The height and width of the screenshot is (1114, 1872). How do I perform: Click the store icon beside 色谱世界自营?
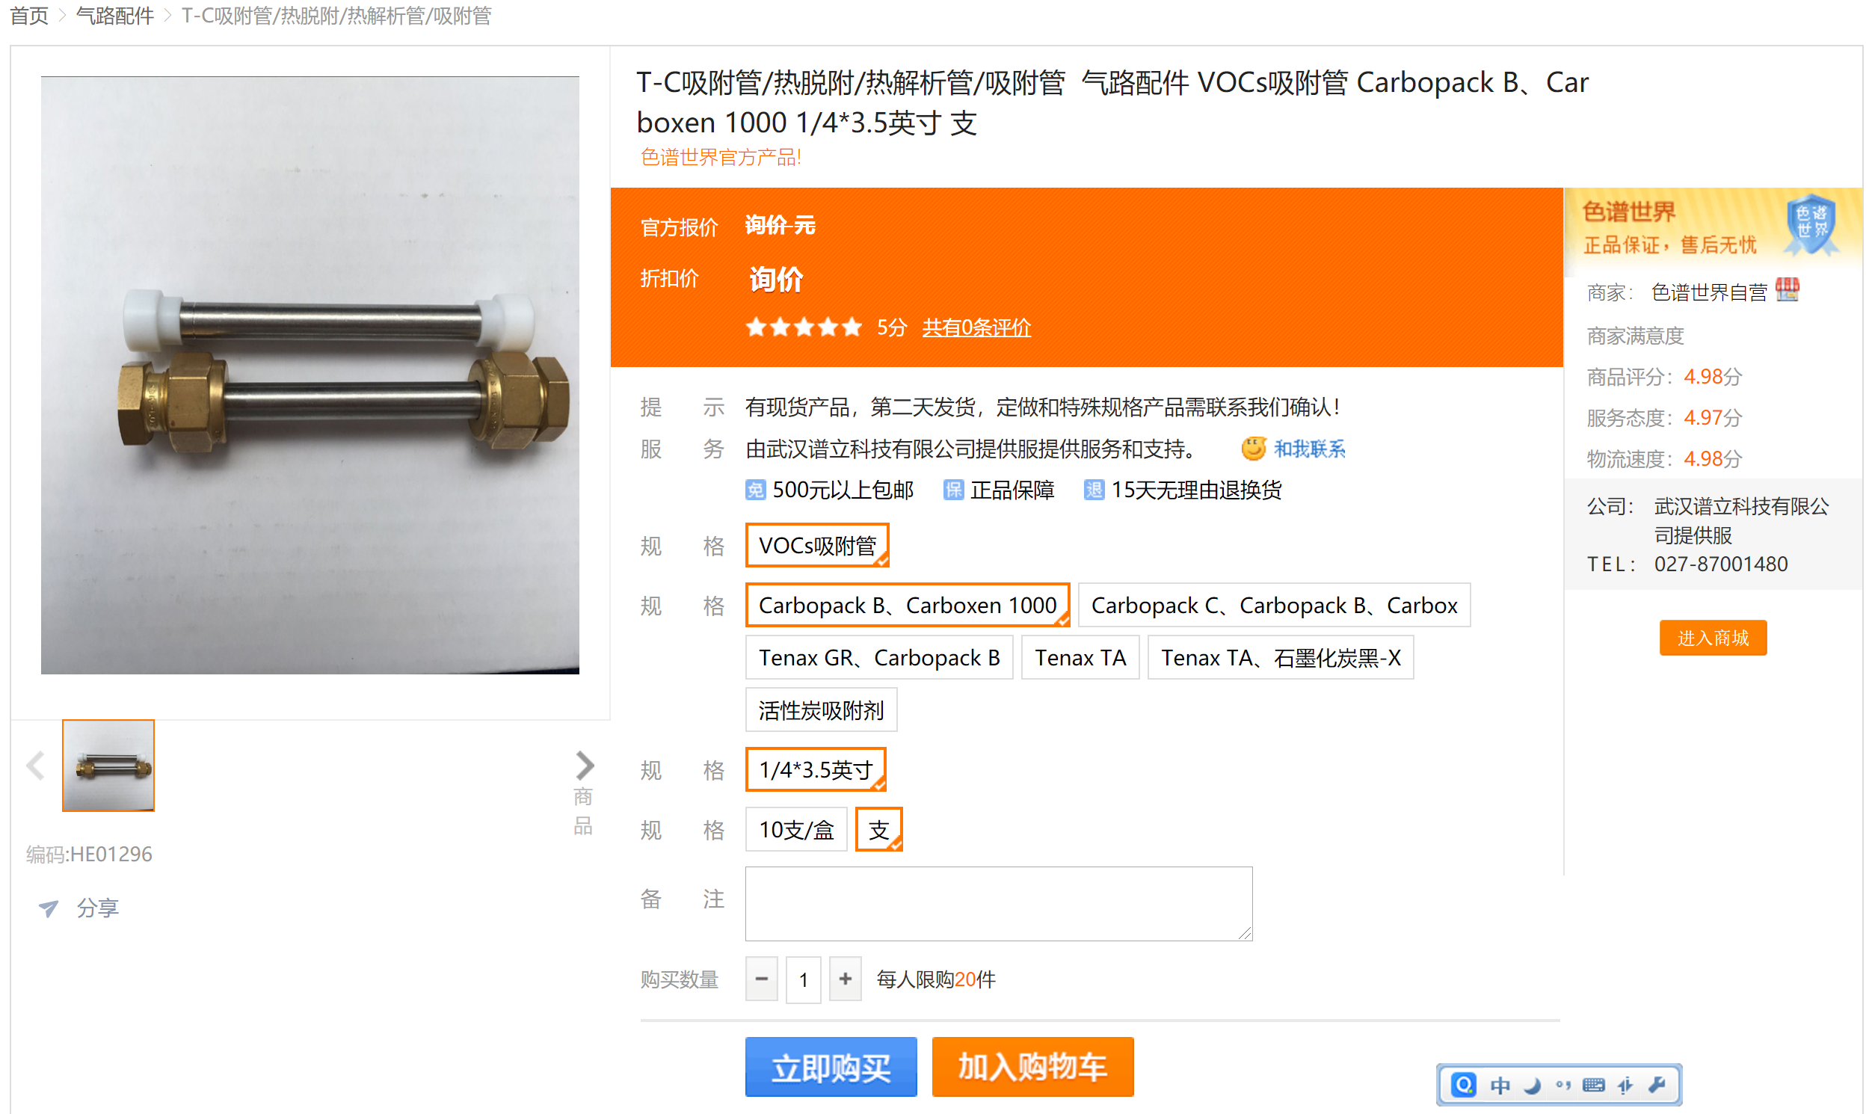tap(1788, 290)
